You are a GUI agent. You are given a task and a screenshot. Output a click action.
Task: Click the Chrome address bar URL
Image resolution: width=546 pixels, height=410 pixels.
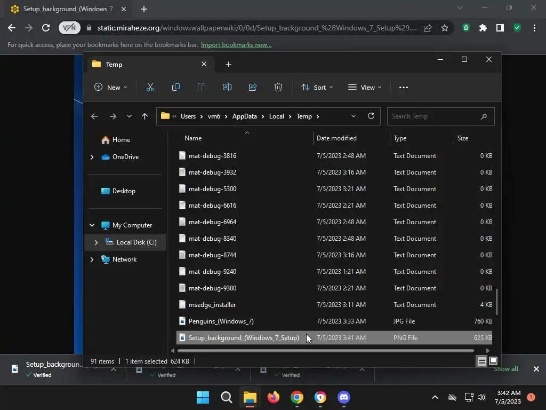pyautogui.click(x=257, y=28)
